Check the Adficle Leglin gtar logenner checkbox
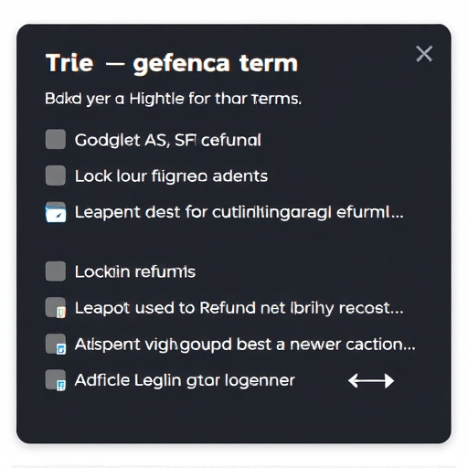 (x=56, y=380)
